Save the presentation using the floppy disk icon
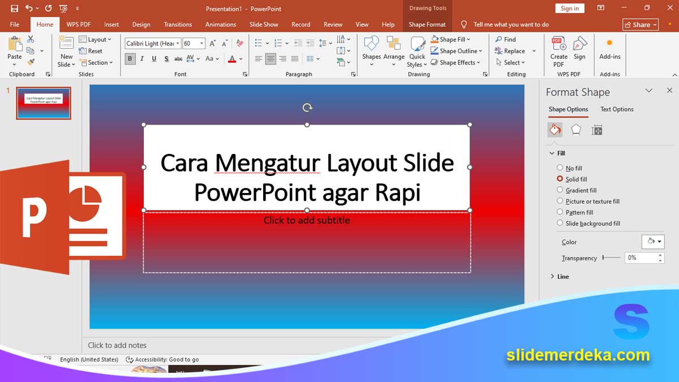Screen dimensions: 679x382 coord(14,8)
